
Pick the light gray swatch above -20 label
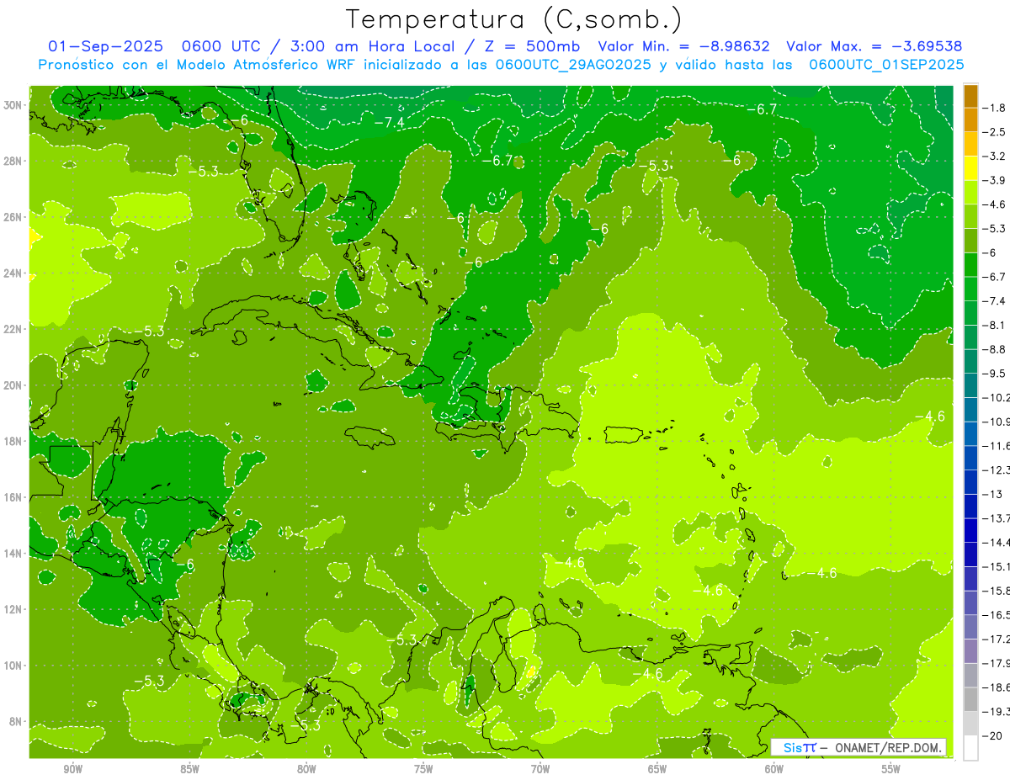click(970, 724)
